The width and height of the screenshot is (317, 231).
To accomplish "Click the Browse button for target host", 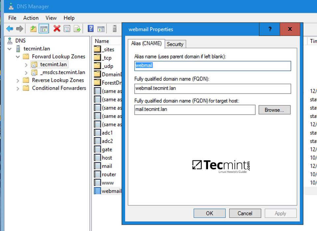I will click(x=274, y=110).
